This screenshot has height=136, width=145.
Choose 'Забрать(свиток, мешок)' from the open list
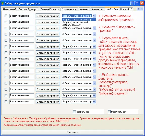(75, 22)
